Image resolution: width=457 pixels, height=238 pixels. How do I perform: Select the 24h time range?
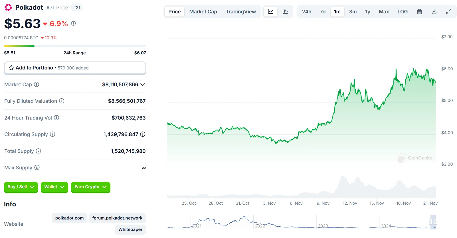point(307,12)
